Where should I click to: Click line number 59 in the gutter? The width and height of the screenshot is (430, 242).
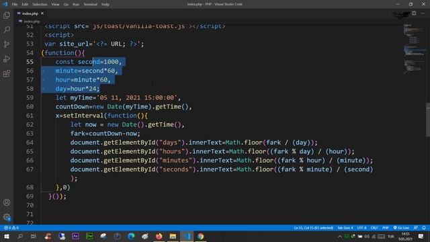(30, 97)
